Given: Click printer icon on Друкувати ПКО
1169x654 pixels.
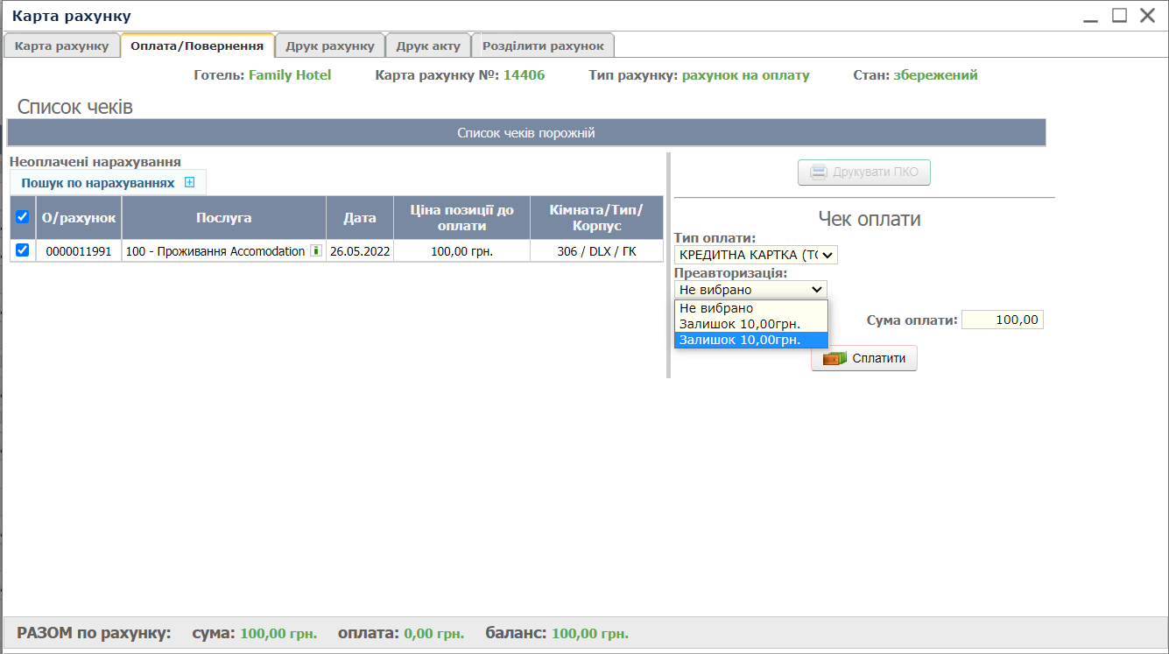Looking at the screenshot, I should [x=818, y=172].
